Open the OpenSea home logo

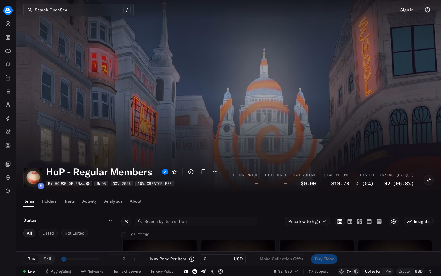[x=8, y=10]
